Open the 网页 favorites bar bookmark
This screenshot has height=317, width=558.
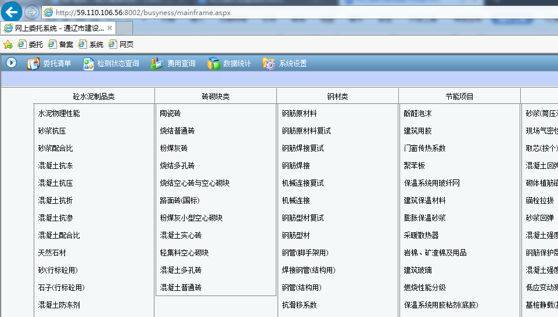point(121,44)
